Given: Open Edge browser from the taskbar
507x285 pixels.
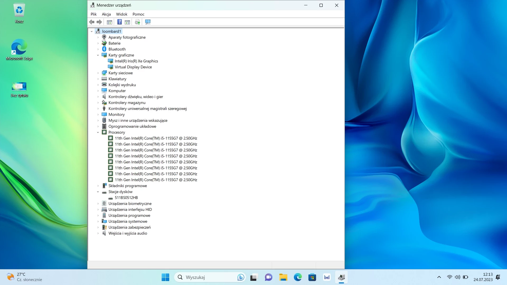Looking at the screenshot, I should coord(298,277).
